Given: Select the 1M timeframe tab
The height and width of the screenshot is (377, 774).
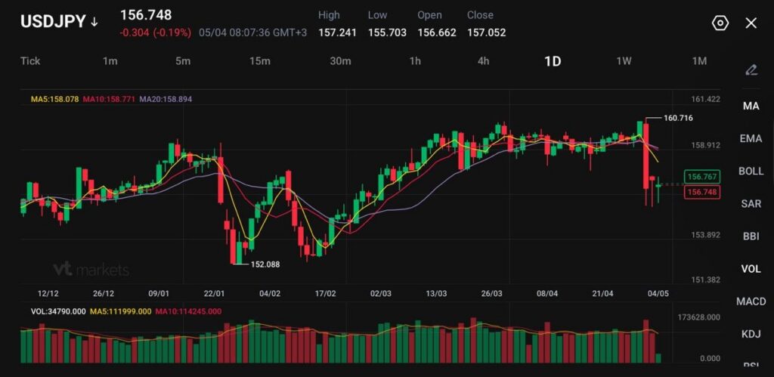Looking at the screenshot, I should point(699,61).
